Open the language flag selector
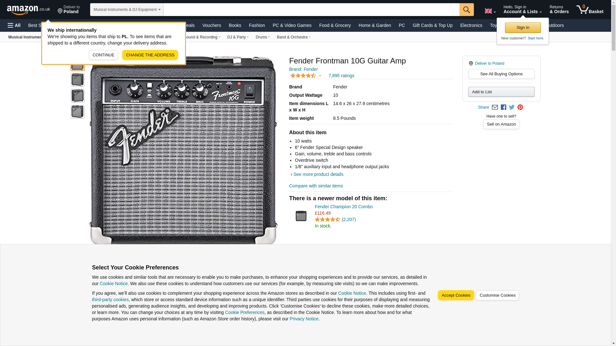This screenshot has width=616, height=346. (490, 11)
